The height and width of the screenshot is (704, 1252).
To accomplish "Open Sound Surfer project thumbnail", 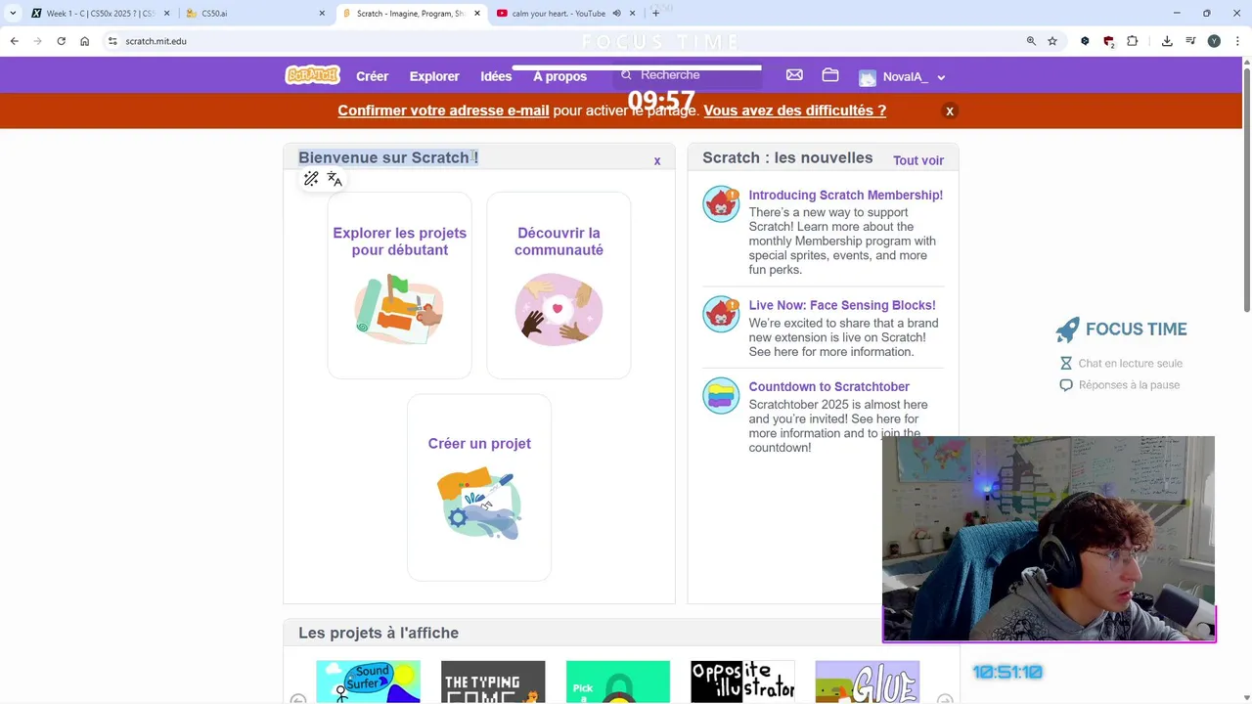I will (x=368, y=682).
